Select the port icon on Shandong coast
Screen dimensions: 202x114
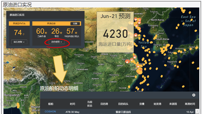[x=136, y=35]
